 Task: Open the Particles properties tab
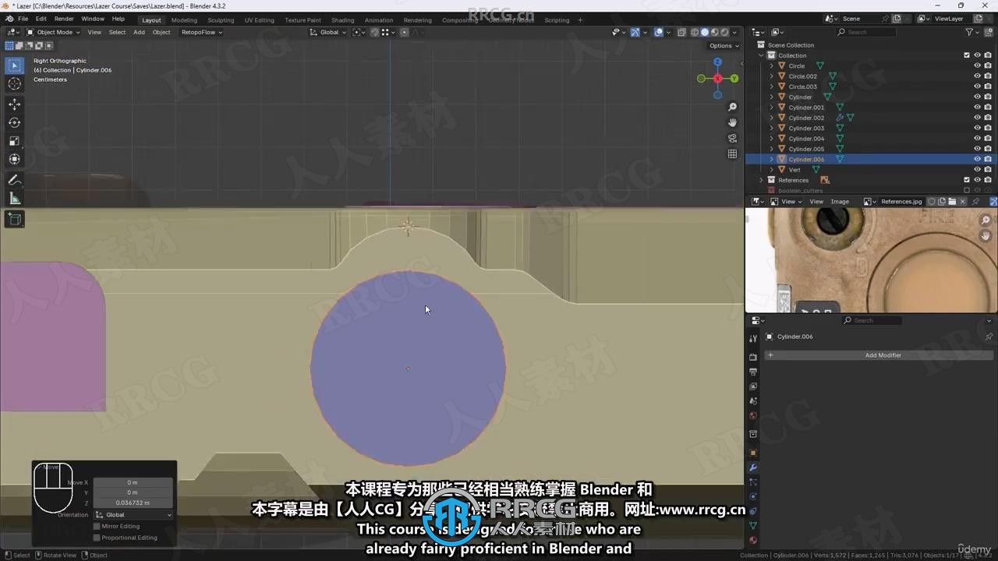pos(753,482)
